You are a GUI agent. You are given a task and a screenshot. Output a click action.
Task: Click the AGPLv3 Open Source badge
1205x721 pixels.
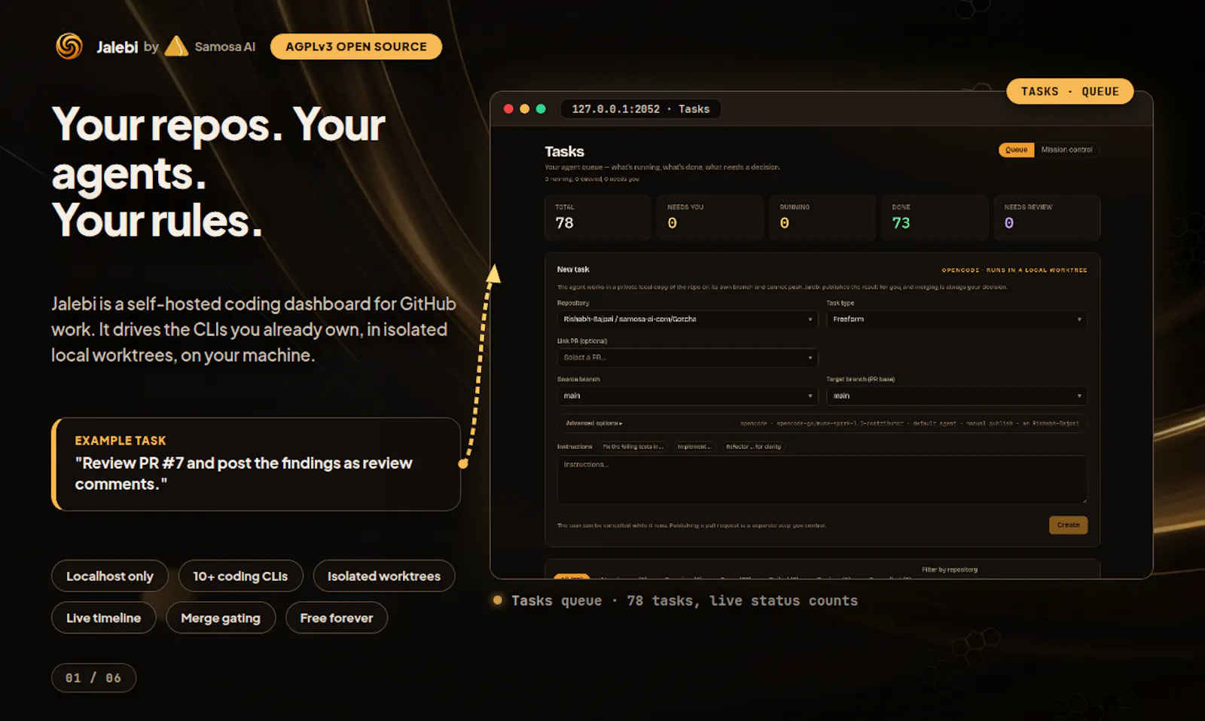pos(356,47)
